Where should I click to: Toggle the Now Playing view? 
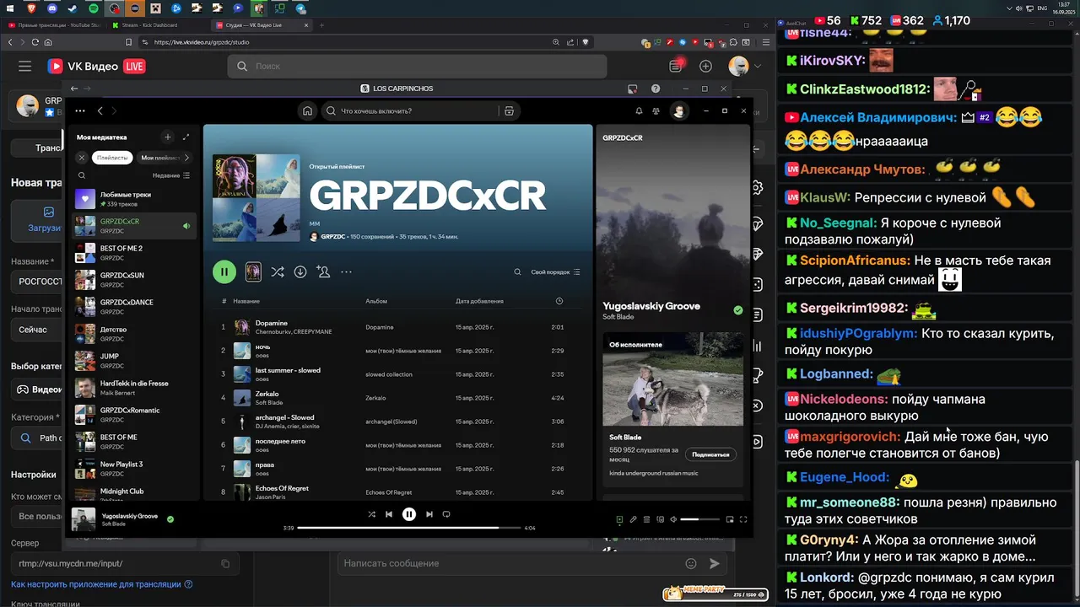tap(619, 519)
